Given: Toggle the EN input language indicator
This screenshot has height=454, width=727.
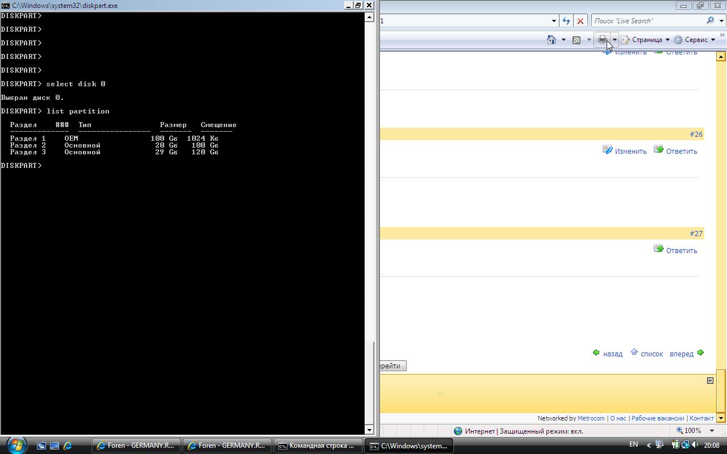Looking at the screenshot, I should (633, 444).
